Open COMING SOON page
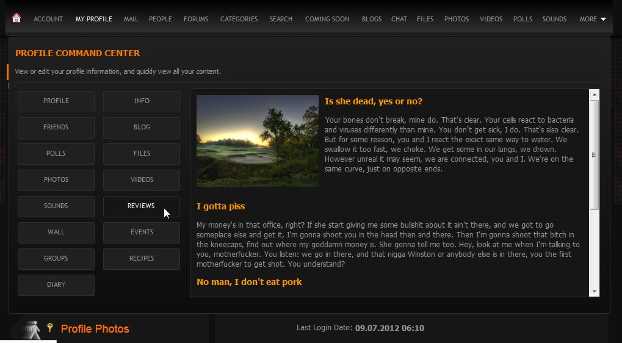The image size is (622, 343). pyautogui.click(x=327, y=19)
